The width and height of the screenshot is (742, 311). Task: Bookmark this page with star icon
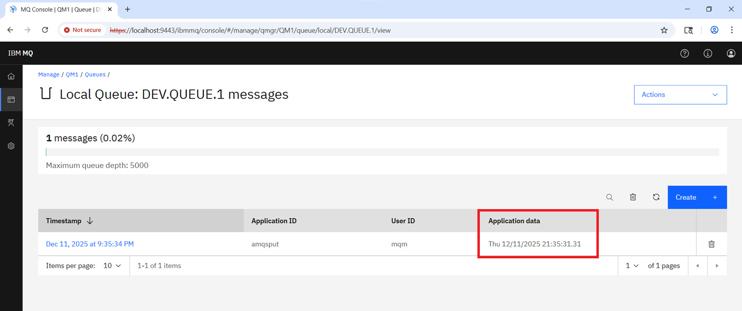click(x=664, y=30)
